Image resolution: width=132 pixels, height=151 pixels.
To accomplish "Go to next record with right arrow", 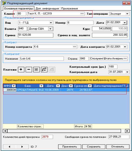I will click(x=22, y=147).
